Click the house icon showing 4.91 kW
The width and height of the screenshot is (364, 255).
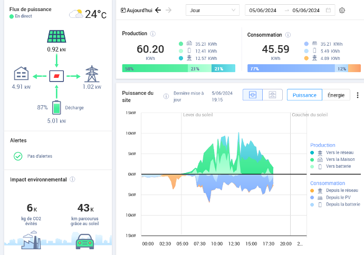(x=21, y=74)
